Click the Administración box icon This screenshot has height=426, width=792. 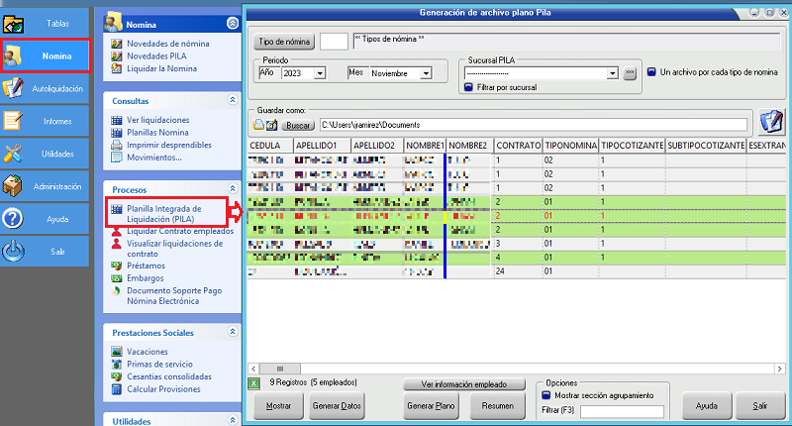pos(15,186)
